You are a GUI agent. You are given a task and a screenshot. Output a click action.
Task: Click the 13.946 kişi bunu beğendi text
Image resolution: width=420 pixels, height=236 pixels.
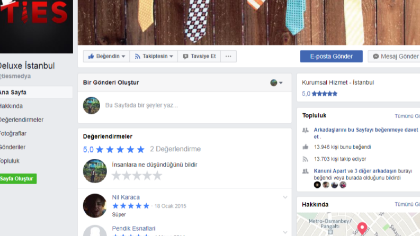342,147
